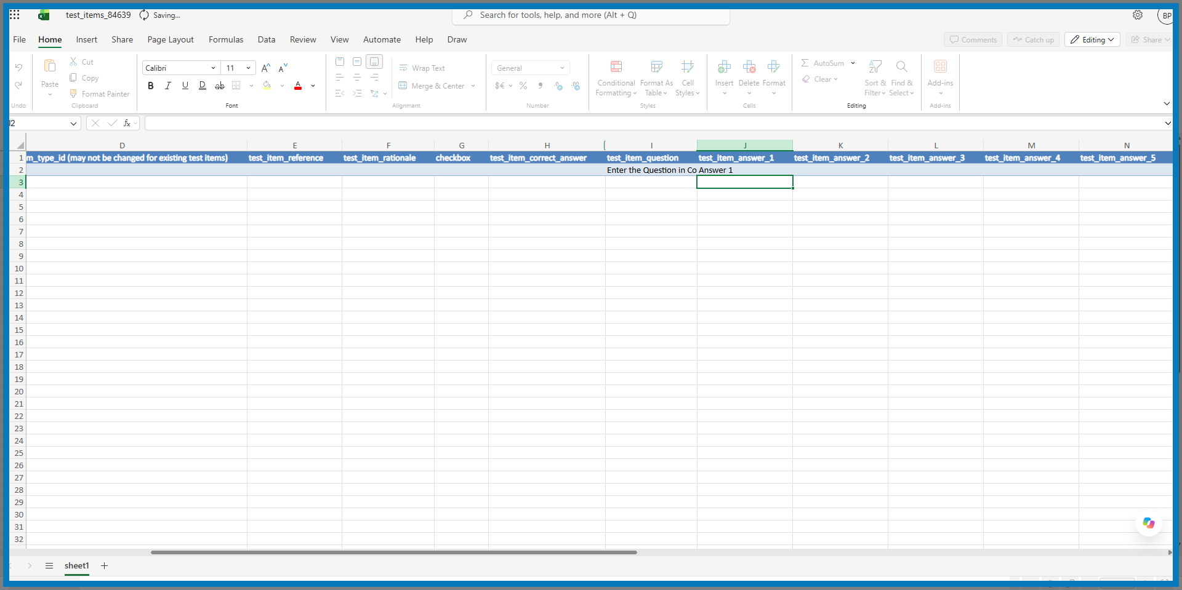Open the File menu
Image resolution: width=1182 pixels, height=590 pixels.
point(20,39)
